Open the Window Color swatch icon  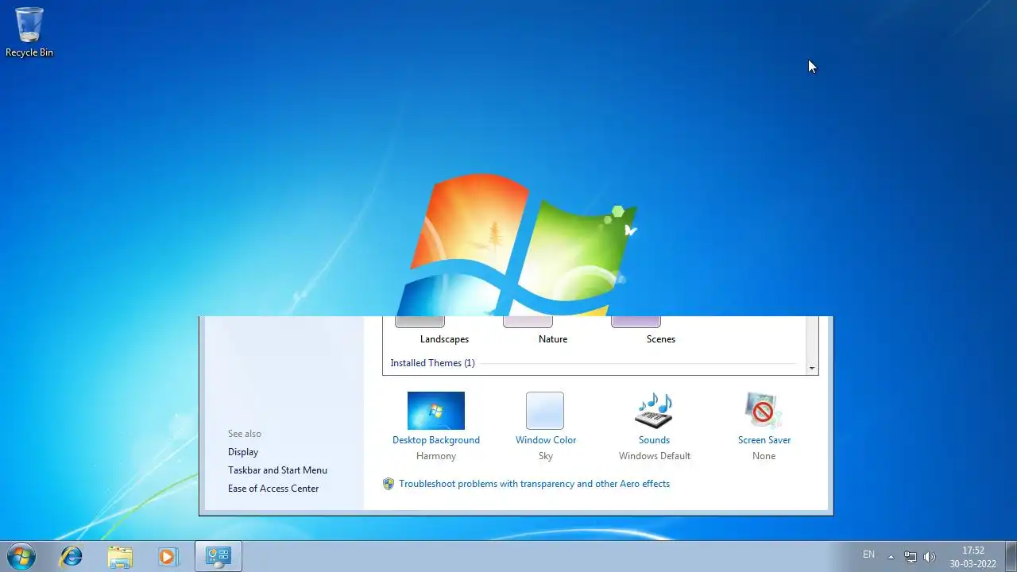point(545,411)
